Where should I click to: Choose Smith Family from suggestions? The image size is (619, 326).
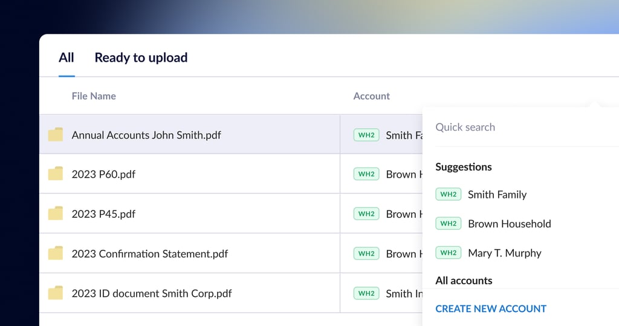coord(497,195)
